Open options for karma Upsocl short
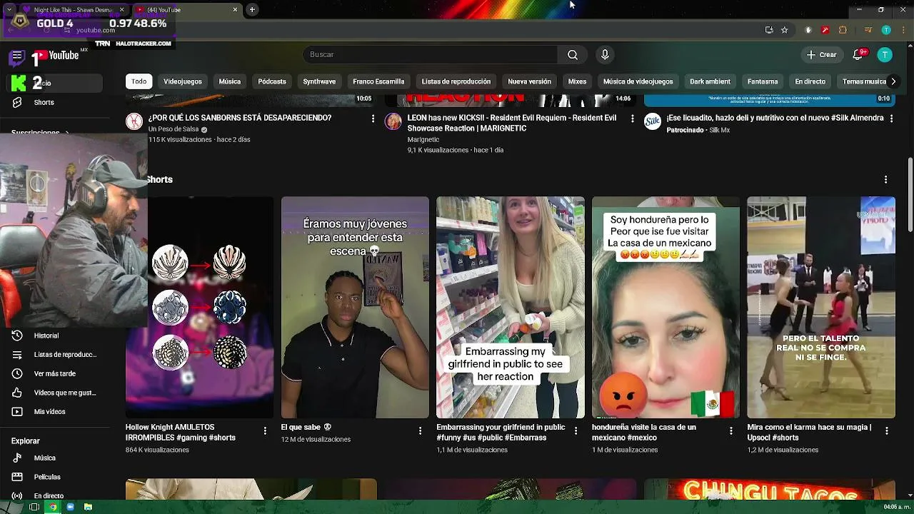Viewport: 914px width, 514px height. coord(886,430)
